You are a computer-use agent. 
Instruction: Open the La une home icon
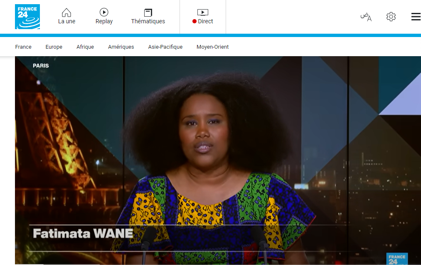coord(66,12)
